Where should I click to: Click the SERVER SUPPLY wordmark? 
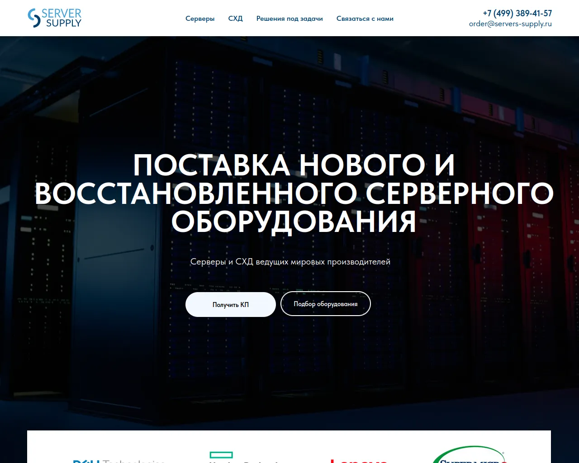click(x=61, y=18)
